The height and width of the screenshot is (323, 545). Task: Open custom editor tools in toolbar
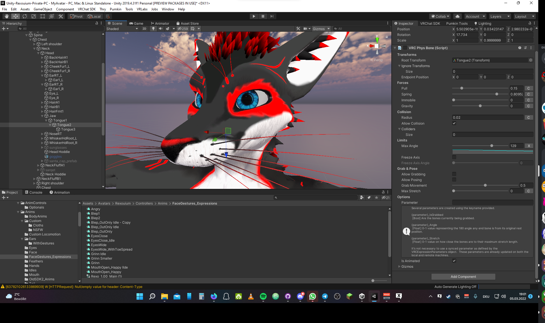coord(61,16)
